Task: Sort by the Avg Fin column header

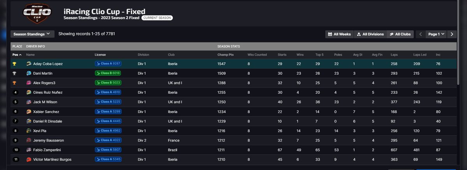Action: coord(377,55)
